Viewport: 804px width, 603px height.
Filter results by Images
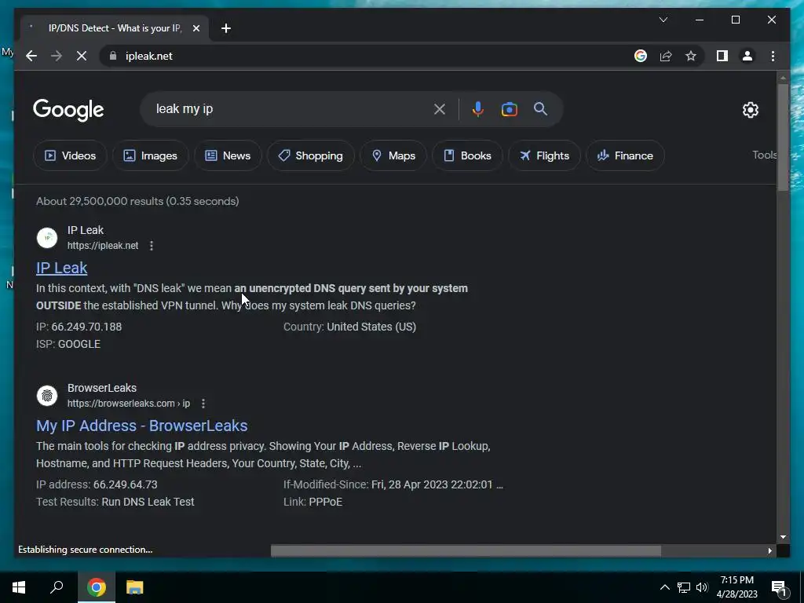tap(150, 155)
